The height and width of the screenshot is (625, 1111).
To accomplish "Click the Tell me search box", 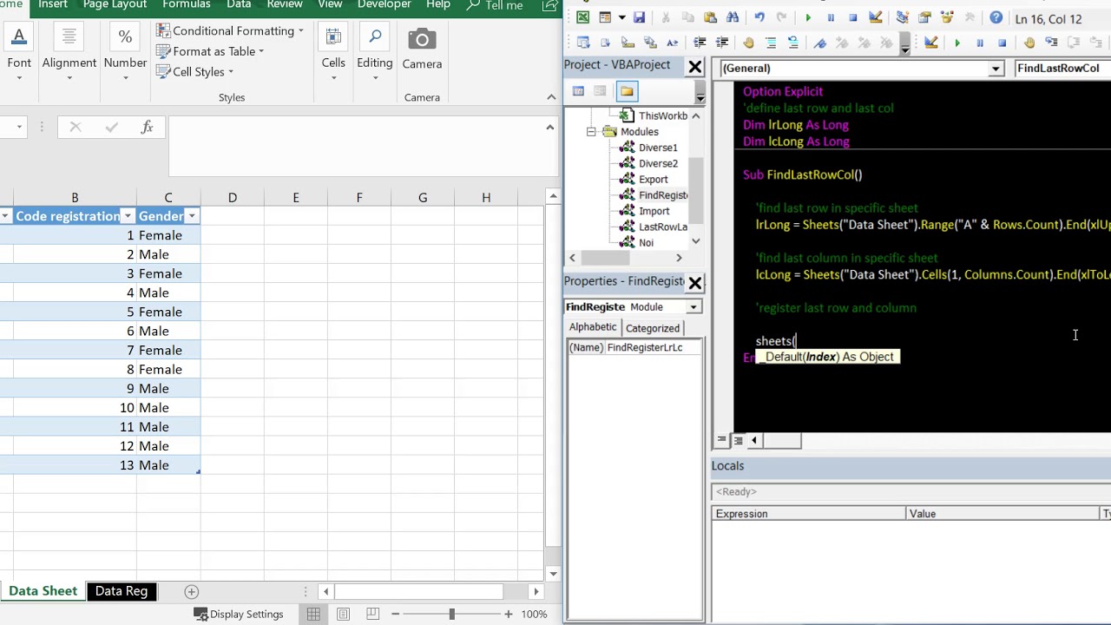I will coord(495,5).
